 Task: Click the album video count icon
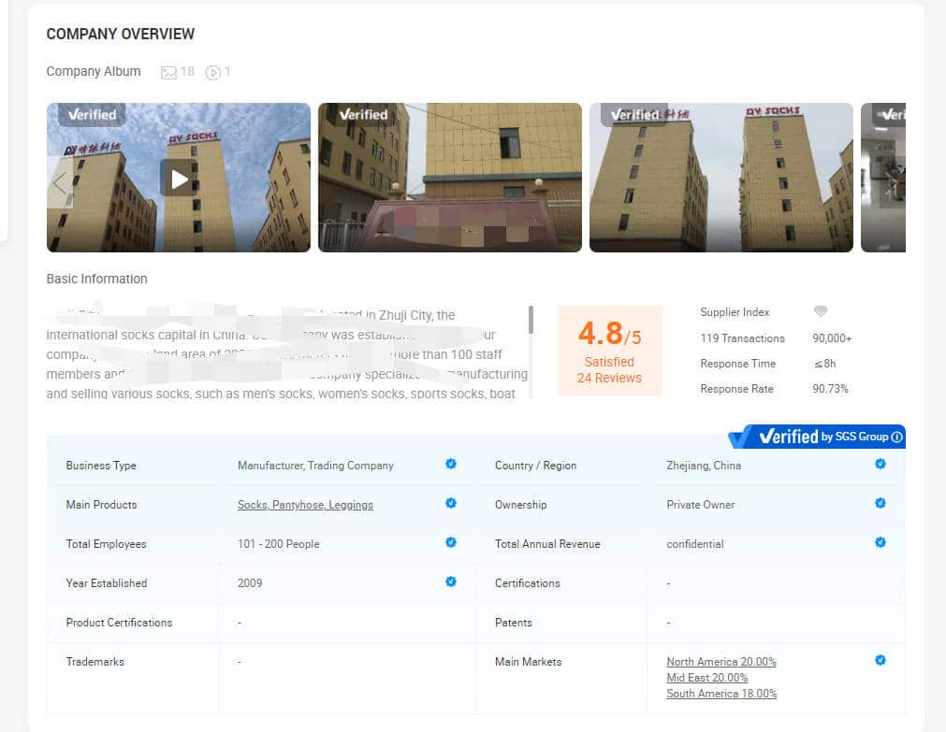point(212,72)
